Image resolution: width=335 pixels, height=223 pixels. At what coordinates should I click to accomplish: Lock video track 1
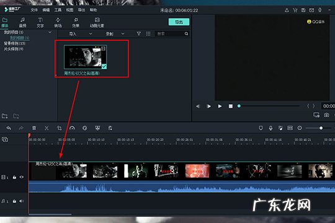tap(14, 177)
